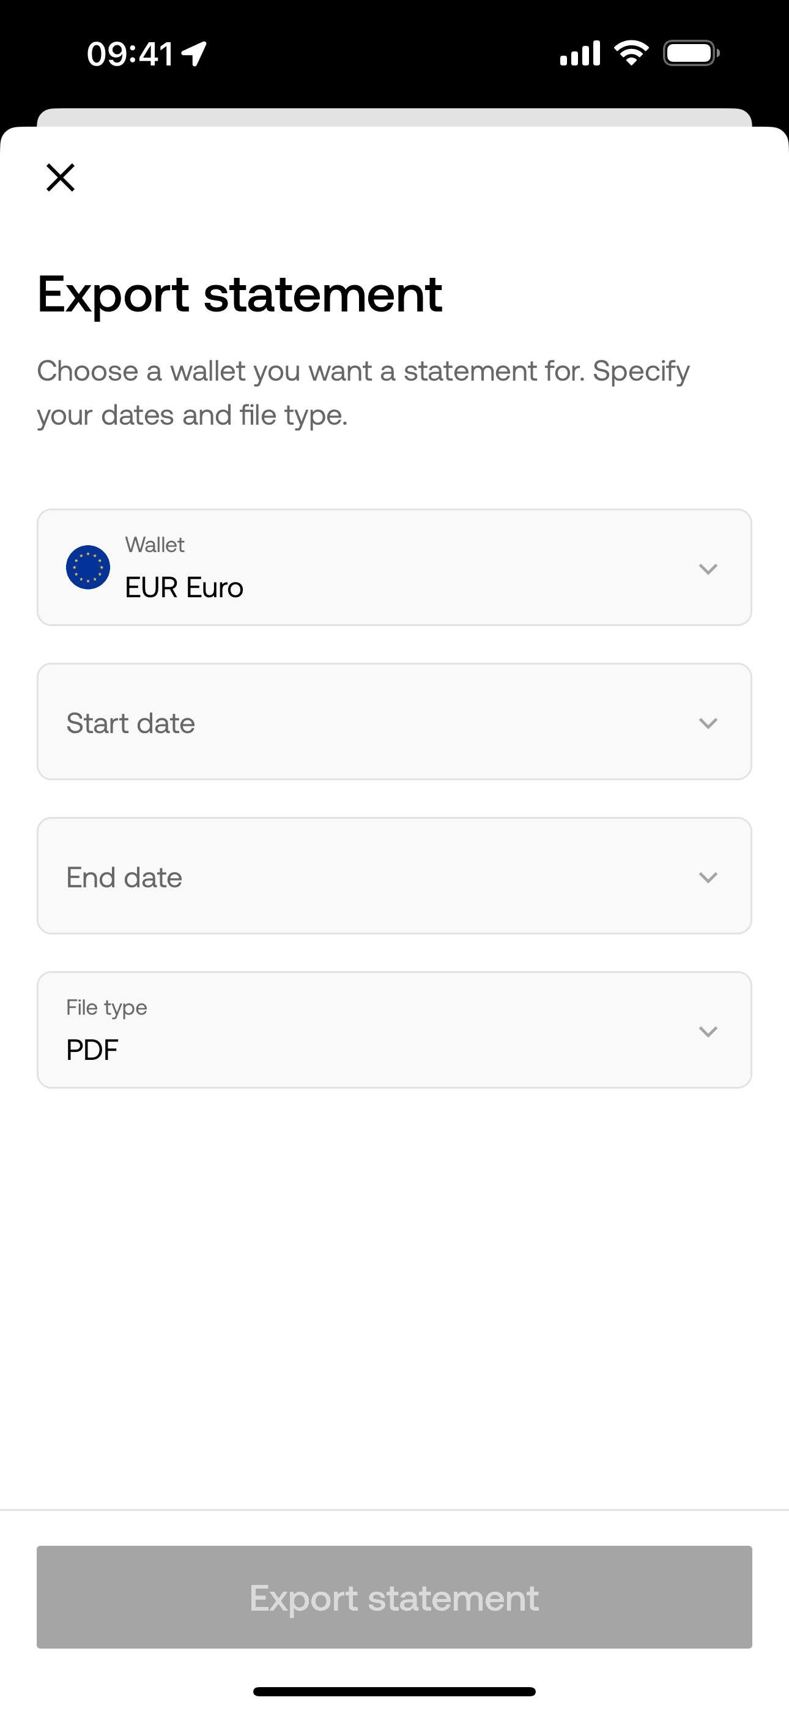Open the Start date chevron

pyautogui.click(x=708, y=723)
